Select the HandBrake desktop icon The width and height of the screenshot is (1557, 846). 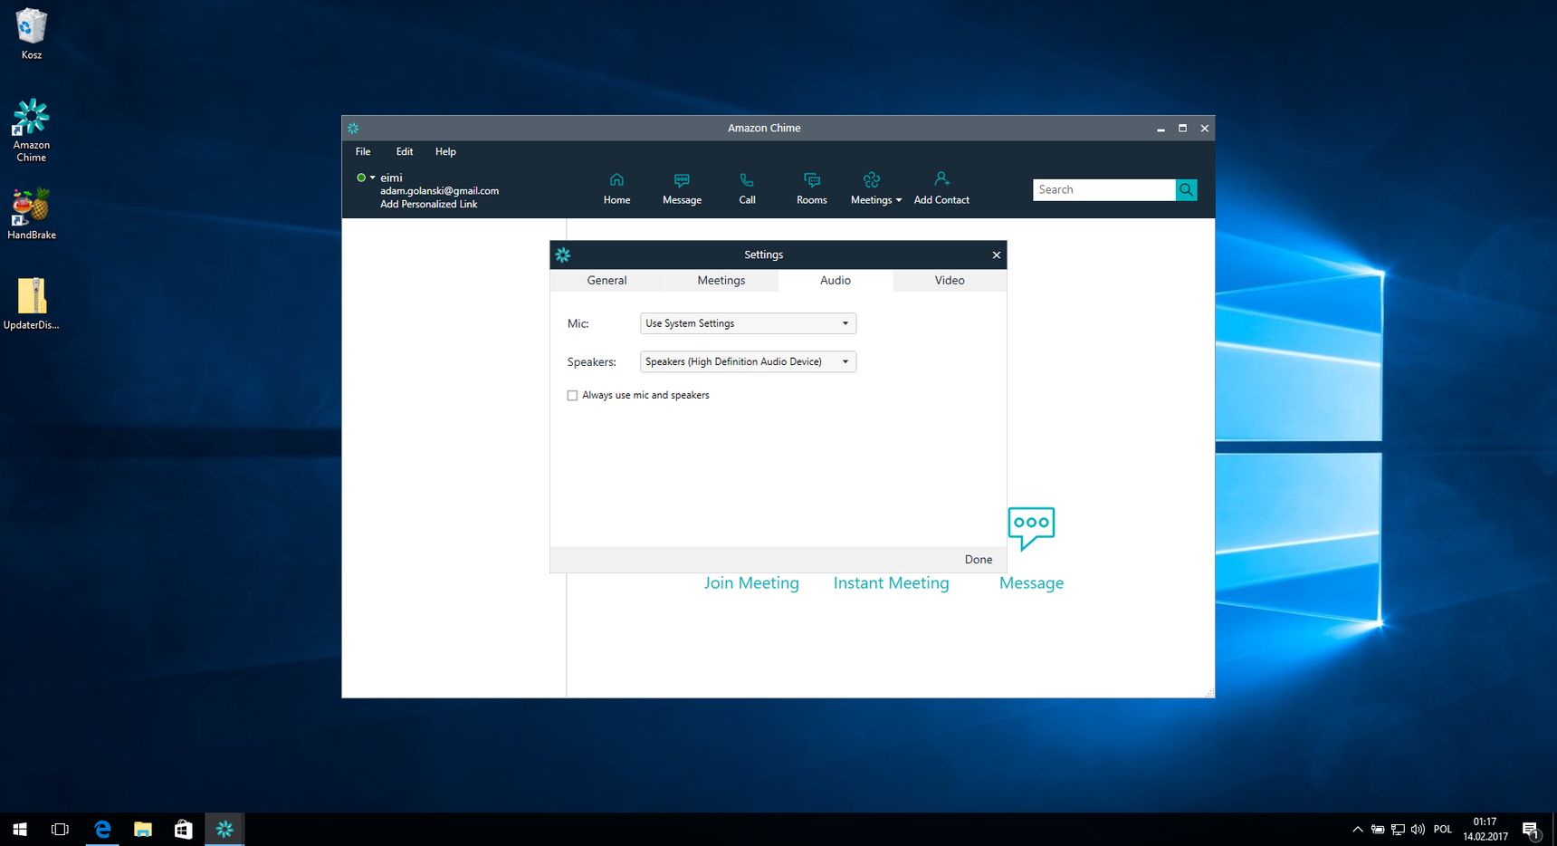click(31, 214)
